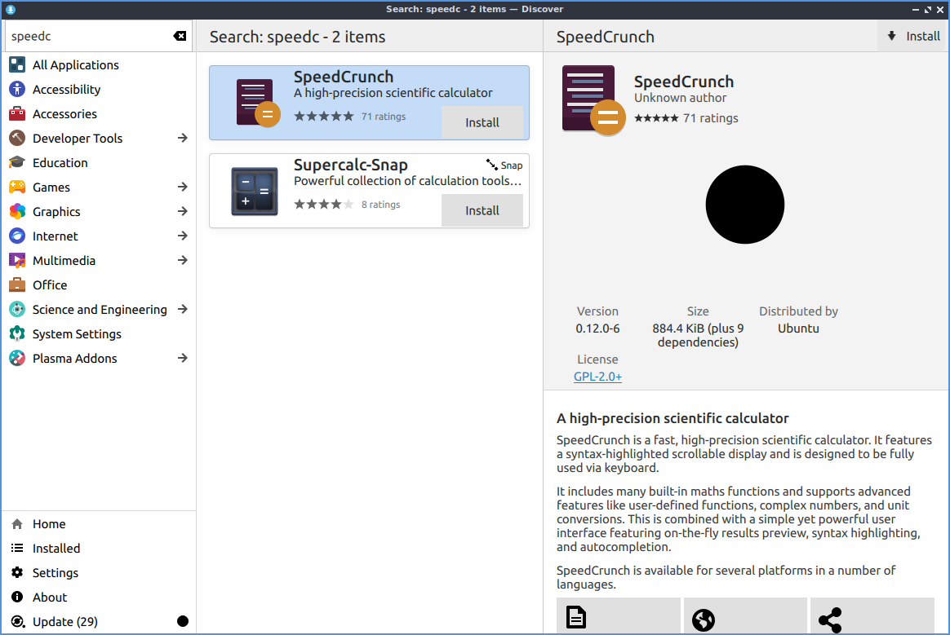Open the GPL-2.0+ license link

click(x=597, y=377)
